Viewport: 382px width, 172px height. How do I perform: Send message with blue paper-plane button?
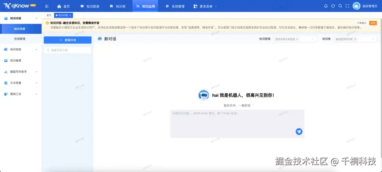[x=299, y=132]
